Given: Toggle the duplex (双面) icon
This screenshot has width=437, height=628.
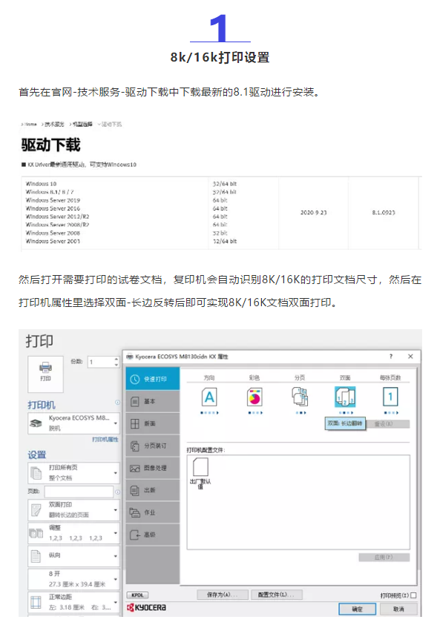Looking at the screenshot, I should pyautogui.click(x=345, y=397).
